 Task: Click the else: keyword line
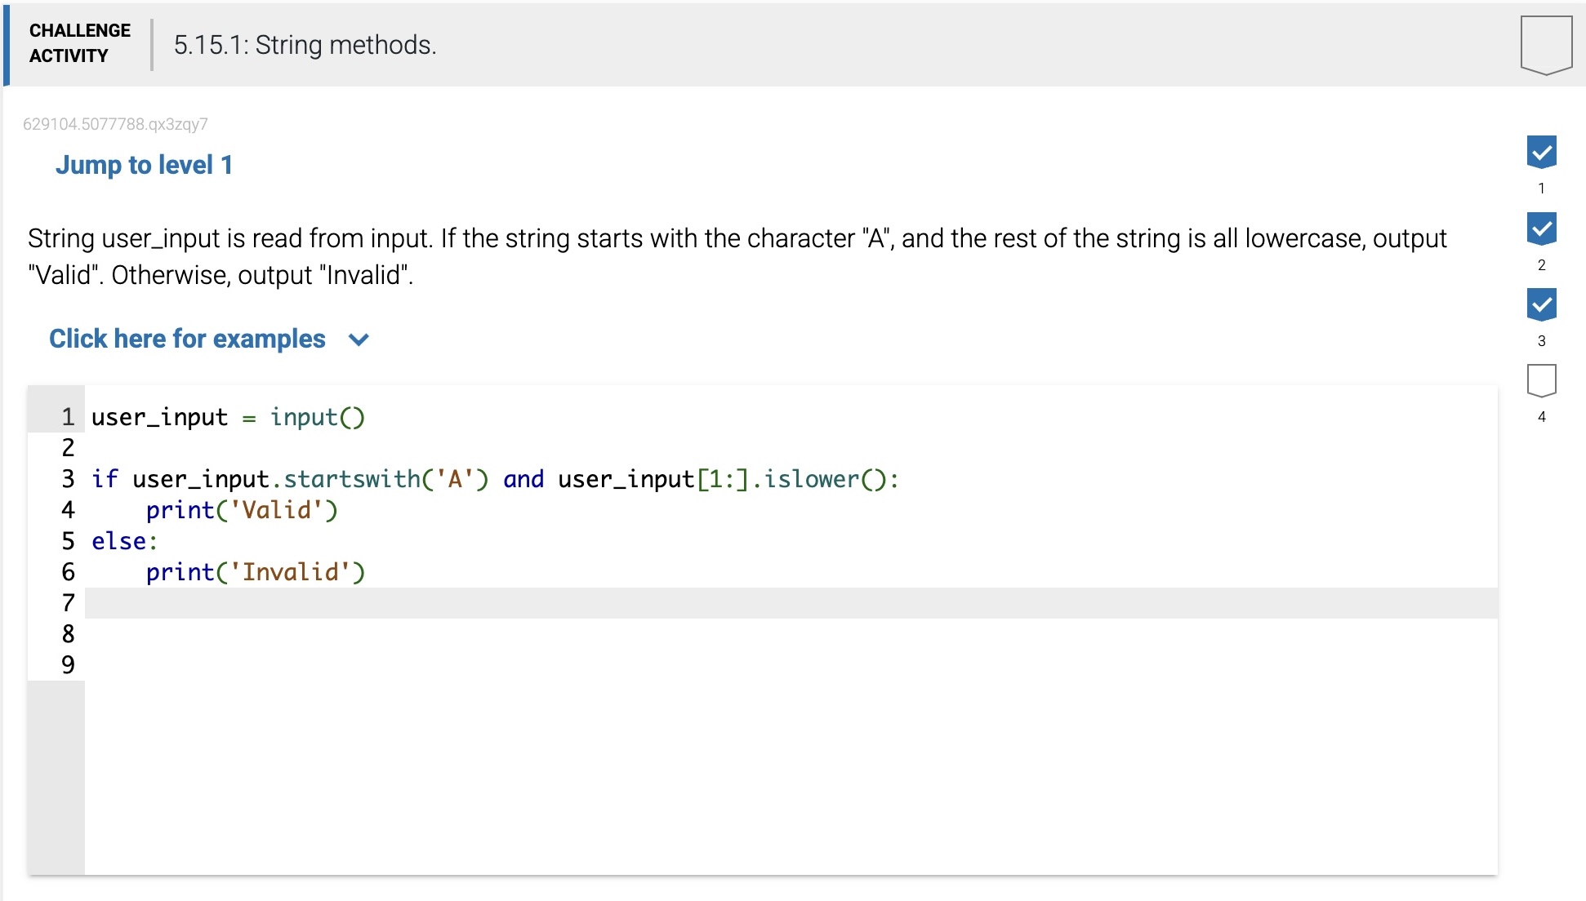124,541
